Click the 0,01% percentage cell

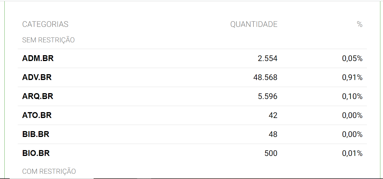(352, 153)
